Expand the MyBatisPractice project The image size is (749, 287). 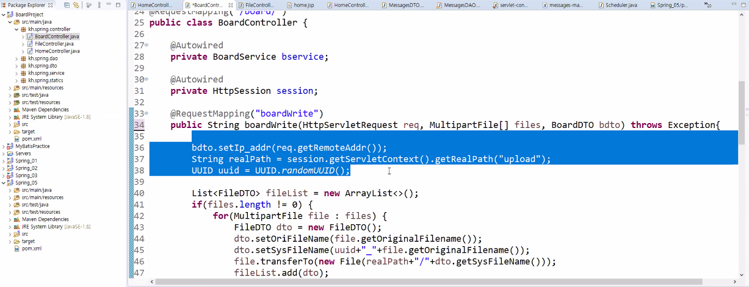point(3,146)
